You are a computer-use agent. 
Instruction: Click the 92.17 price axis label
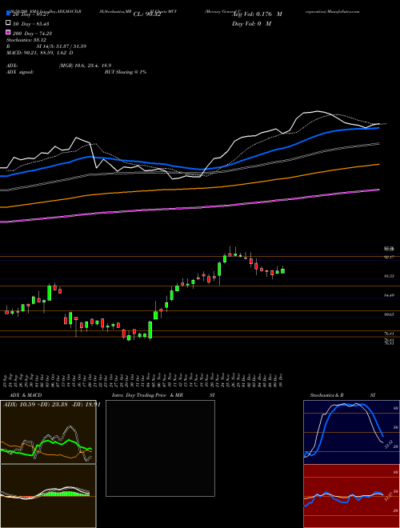tap(390, 257)
